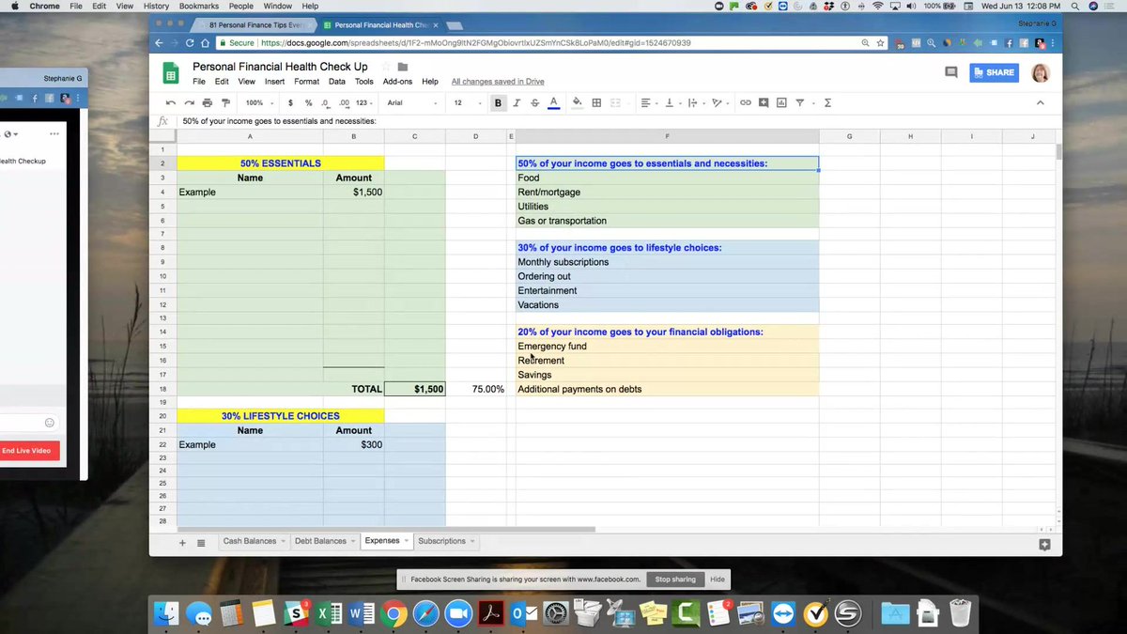Viewport: 1127px width, 634px height.
Task: Star the document title
Action: pyautogui.click(x=386, y=67)
